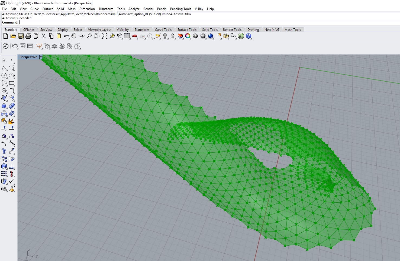Launch Grasshopper from the green icon
400x261 pixels.
(x=241, y=36)
